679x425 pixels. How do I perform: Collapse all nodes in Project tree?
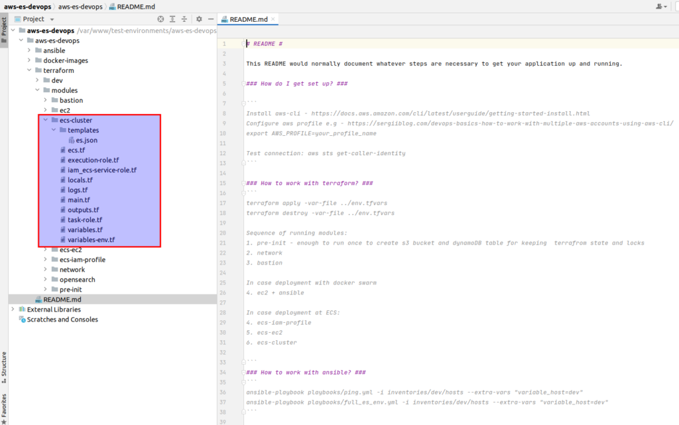tap(184, 19)
